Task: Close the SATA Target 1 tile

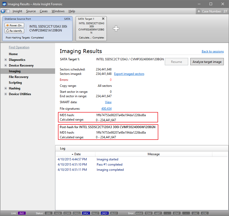Action: coord(103,18)
